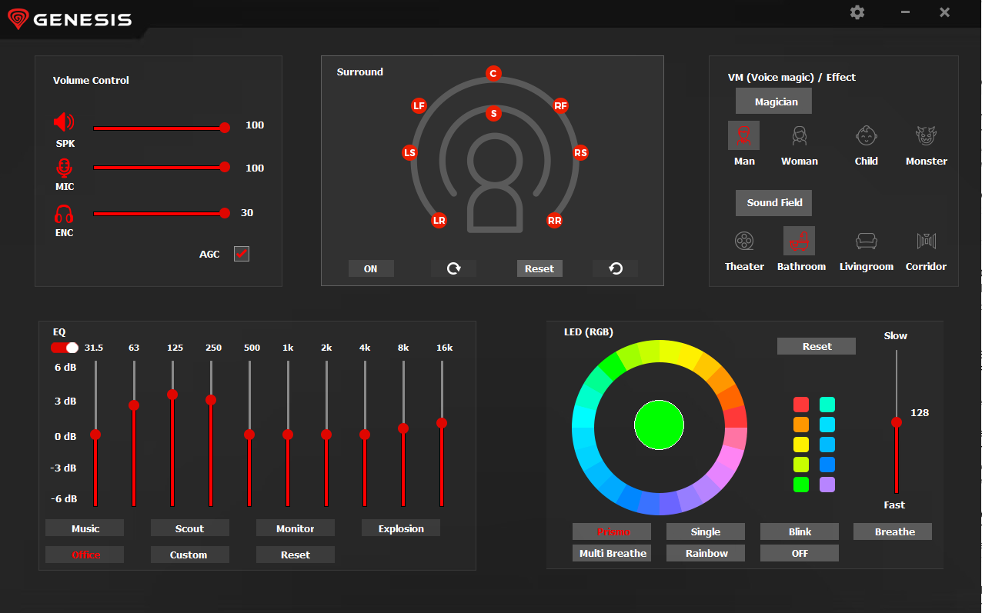Toggle the EQ on/off switch

point(65,348)
